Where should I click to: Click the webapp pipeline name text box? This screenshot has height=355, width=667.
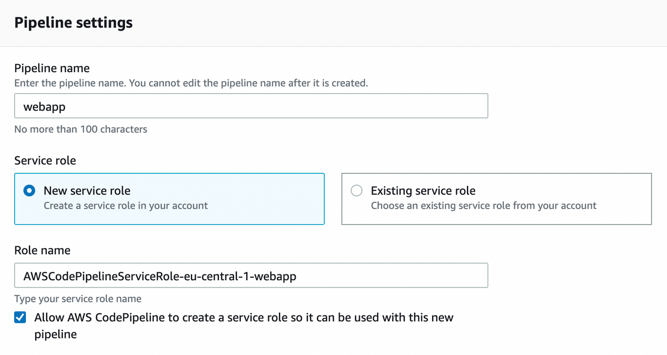point(251,105)
